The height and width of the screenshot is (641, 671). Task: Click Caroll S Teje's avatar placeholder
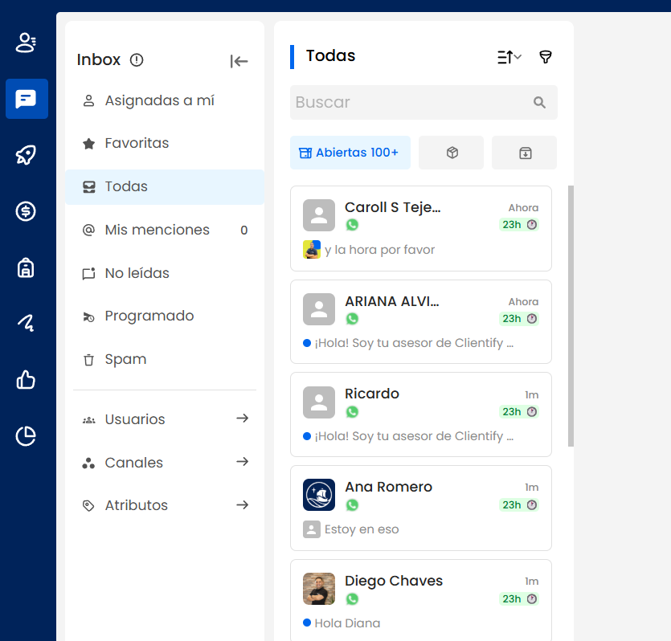pyautogui.click(x=319, y=215)
